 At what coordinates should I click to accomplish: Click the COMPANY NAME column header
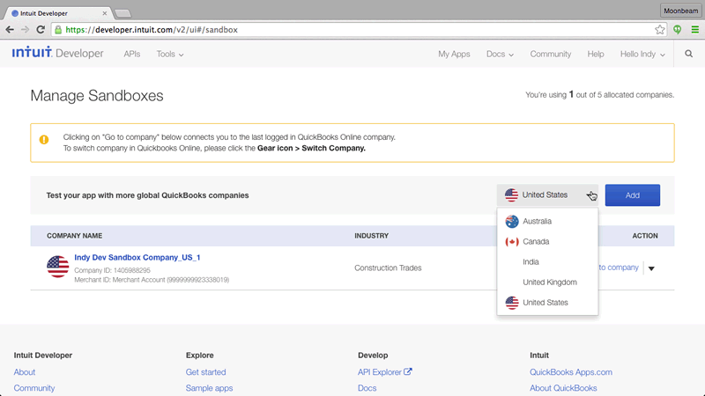click(x=75, y=236)
